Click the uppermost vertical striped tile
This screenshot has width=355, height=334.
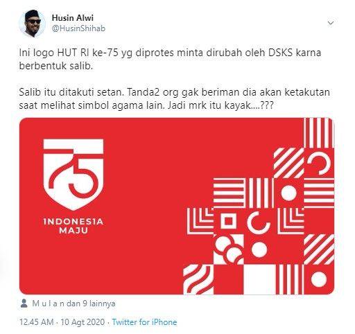(x=318, y=133)
